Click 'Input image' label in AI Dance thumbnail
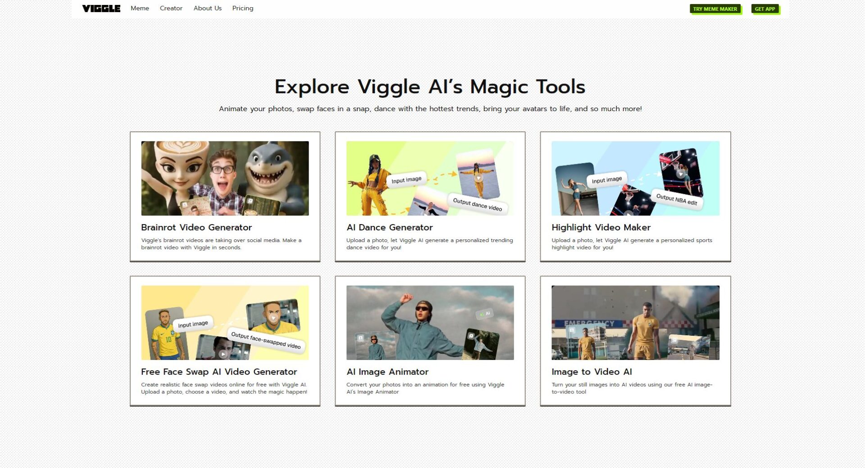The height and width of the screenshot is (468, 865). click(406, 180)
